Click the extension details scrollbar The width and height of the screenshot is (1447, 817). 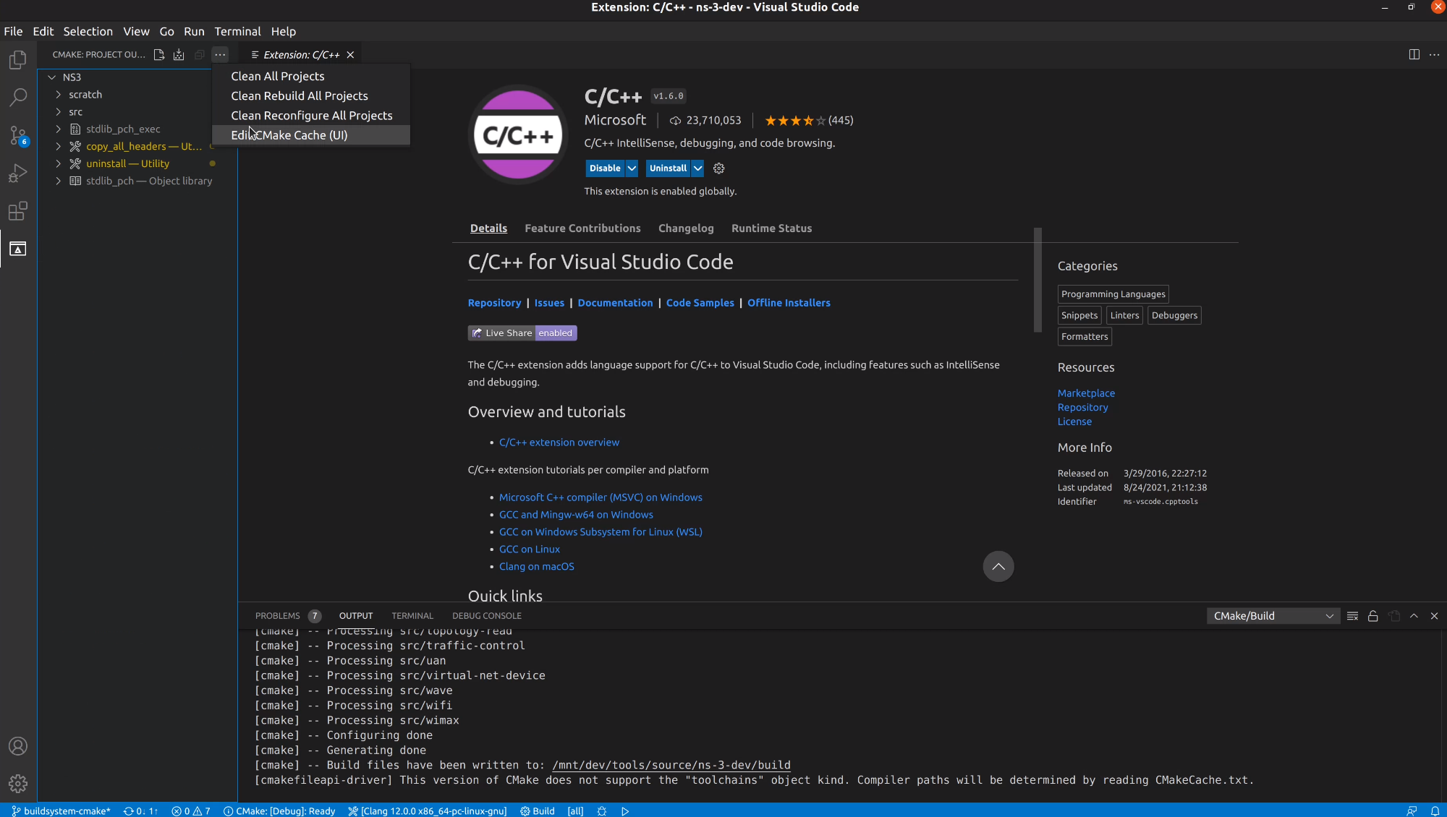pyautogui.click(x=1037, y=281)
